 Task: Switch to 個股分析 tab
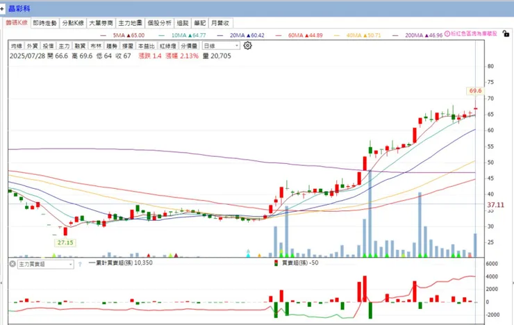point(159,23)
